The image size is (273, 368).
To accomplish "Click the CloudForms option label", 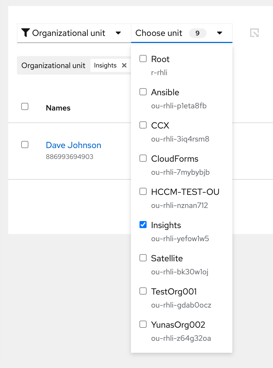I will [x=175, y=159].
